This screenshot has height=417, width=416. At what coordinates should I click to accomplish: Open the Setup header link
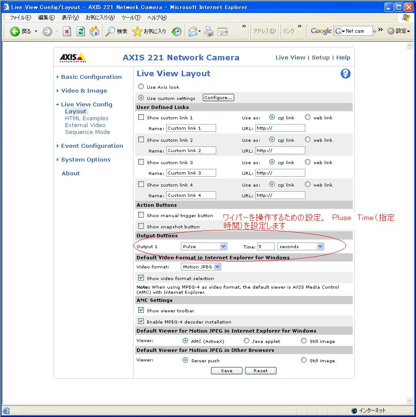[320, 57]
